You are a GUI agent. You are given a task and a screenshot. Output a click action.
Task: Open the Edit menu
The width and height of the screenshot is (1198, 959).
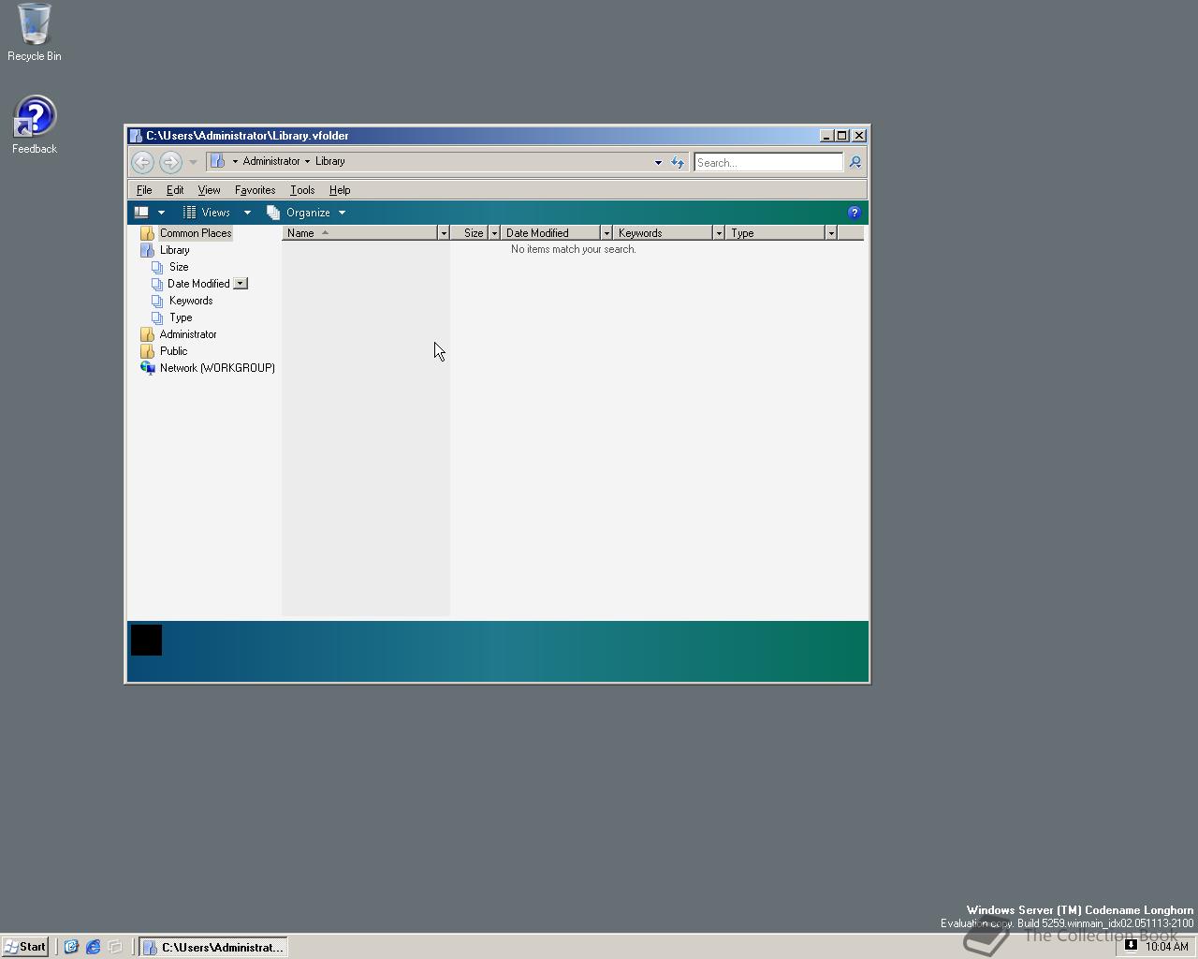pyautogui.click(x=175, y=190)
